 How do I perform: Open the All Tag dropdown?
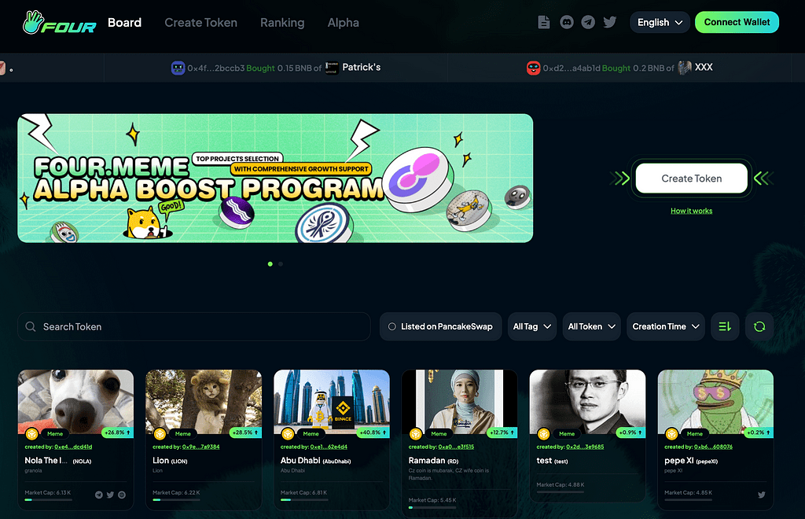coord(532,326)
